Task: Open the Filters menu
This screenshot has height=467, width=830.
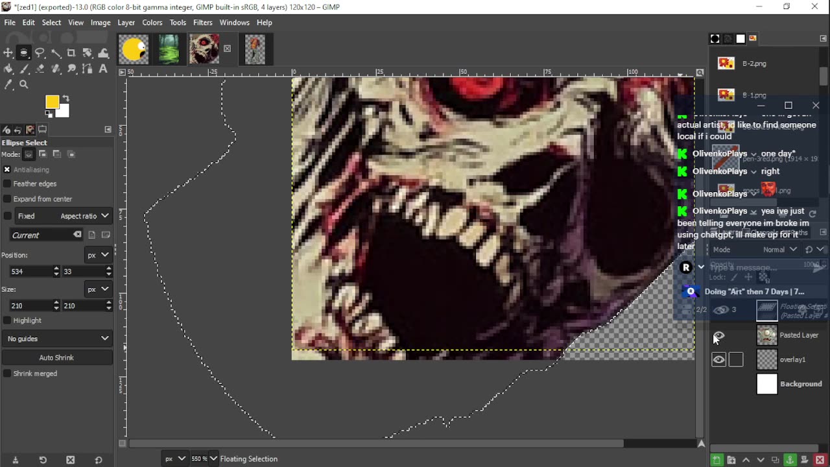Action: coord(203,23)
